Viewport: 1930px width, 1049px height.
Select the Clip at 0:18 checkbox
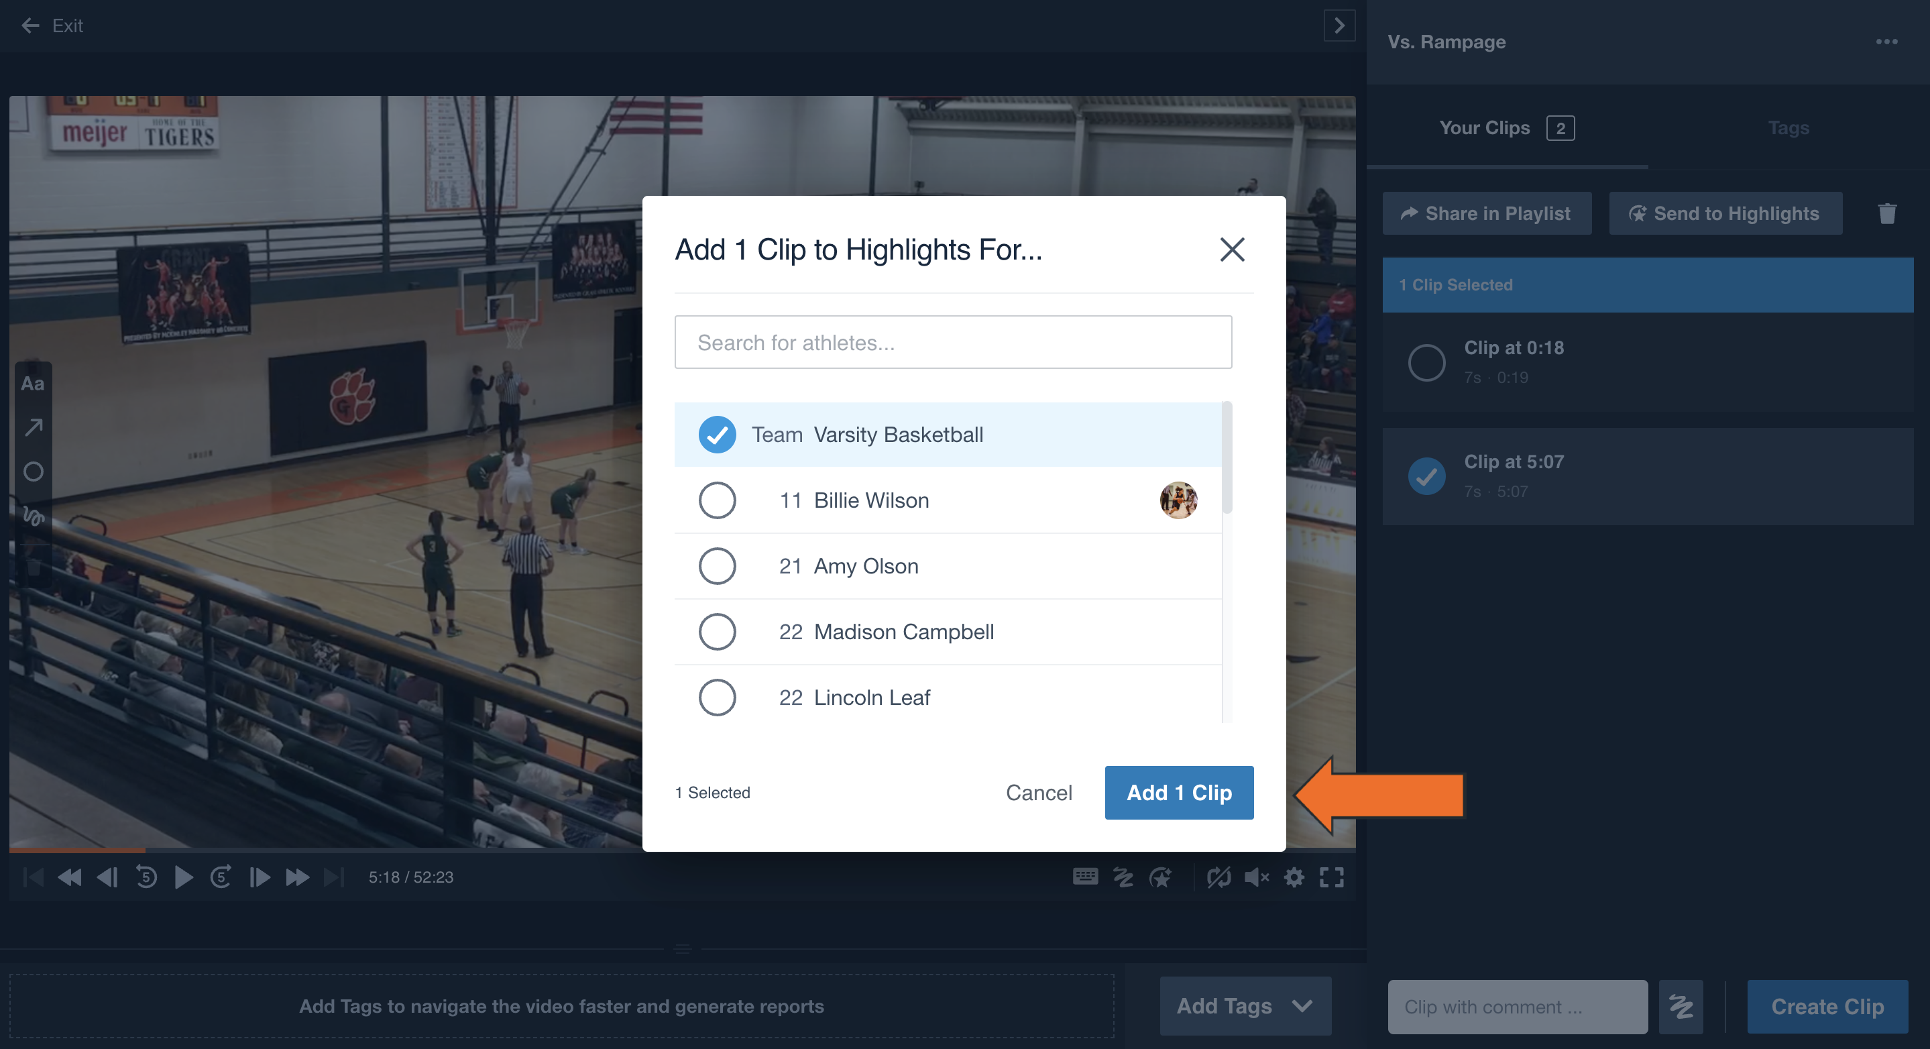coord(1426,363)
